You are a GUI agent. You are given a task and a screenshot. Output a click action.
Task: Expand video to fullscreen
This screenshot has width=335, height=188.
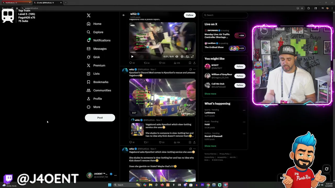click(192, 57)
